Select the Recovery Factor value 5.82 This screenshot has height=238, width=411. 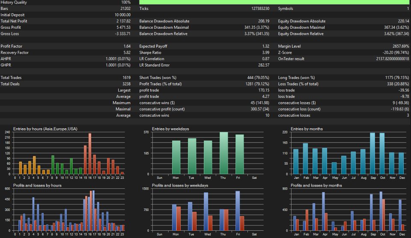[127, 53]
